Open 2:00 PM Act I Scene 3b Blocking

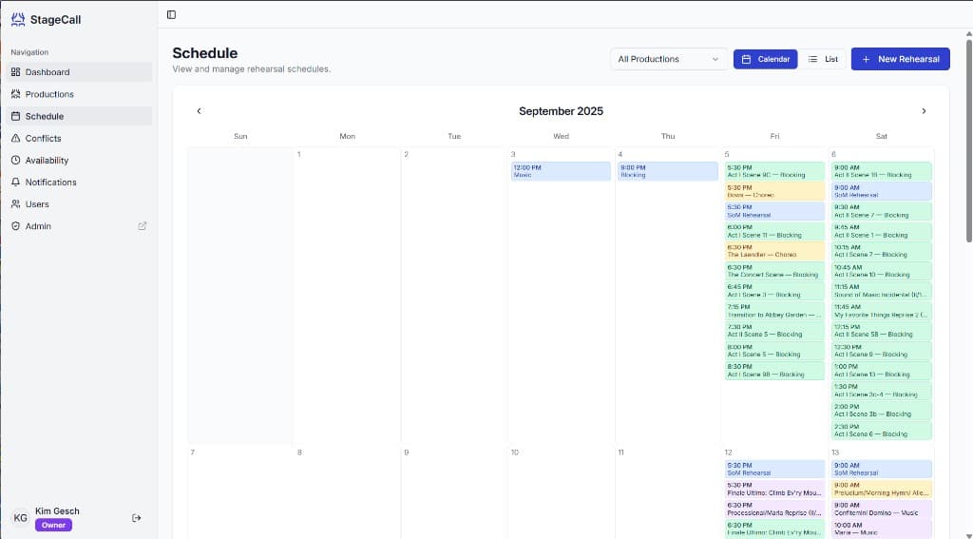[882, 411]
